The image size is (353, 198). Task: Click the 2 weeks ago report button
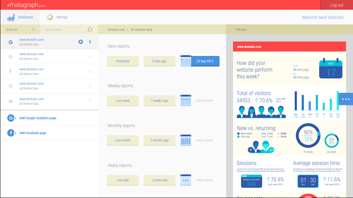pos(159,101)
